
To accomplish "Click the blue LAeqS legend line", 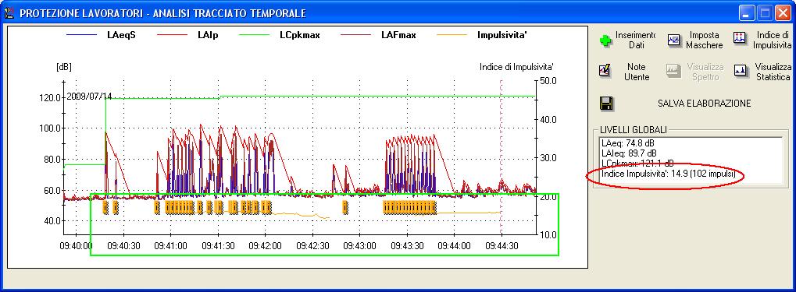I will 81,35.
